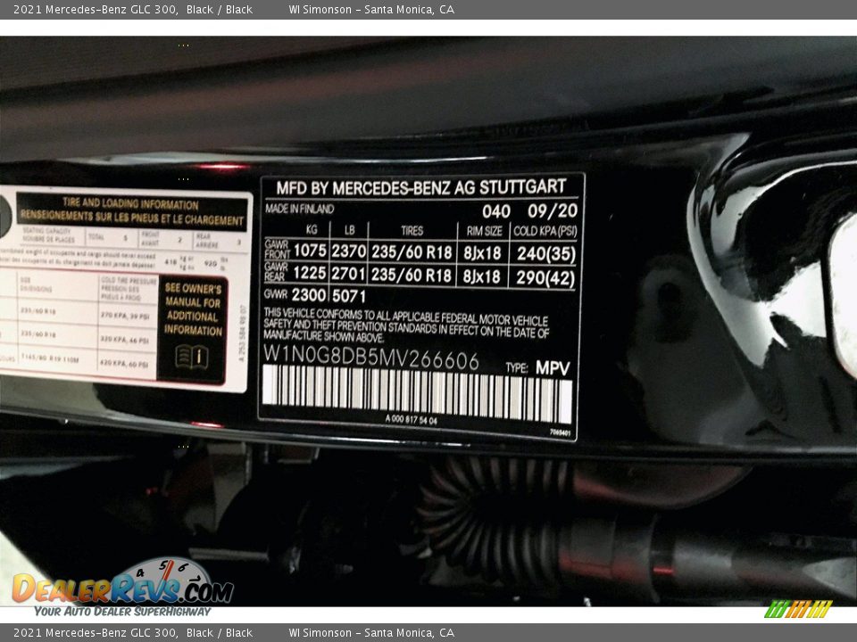
Task: Click the GAWR rear 1225 kg value
Action: pos(310,273)
